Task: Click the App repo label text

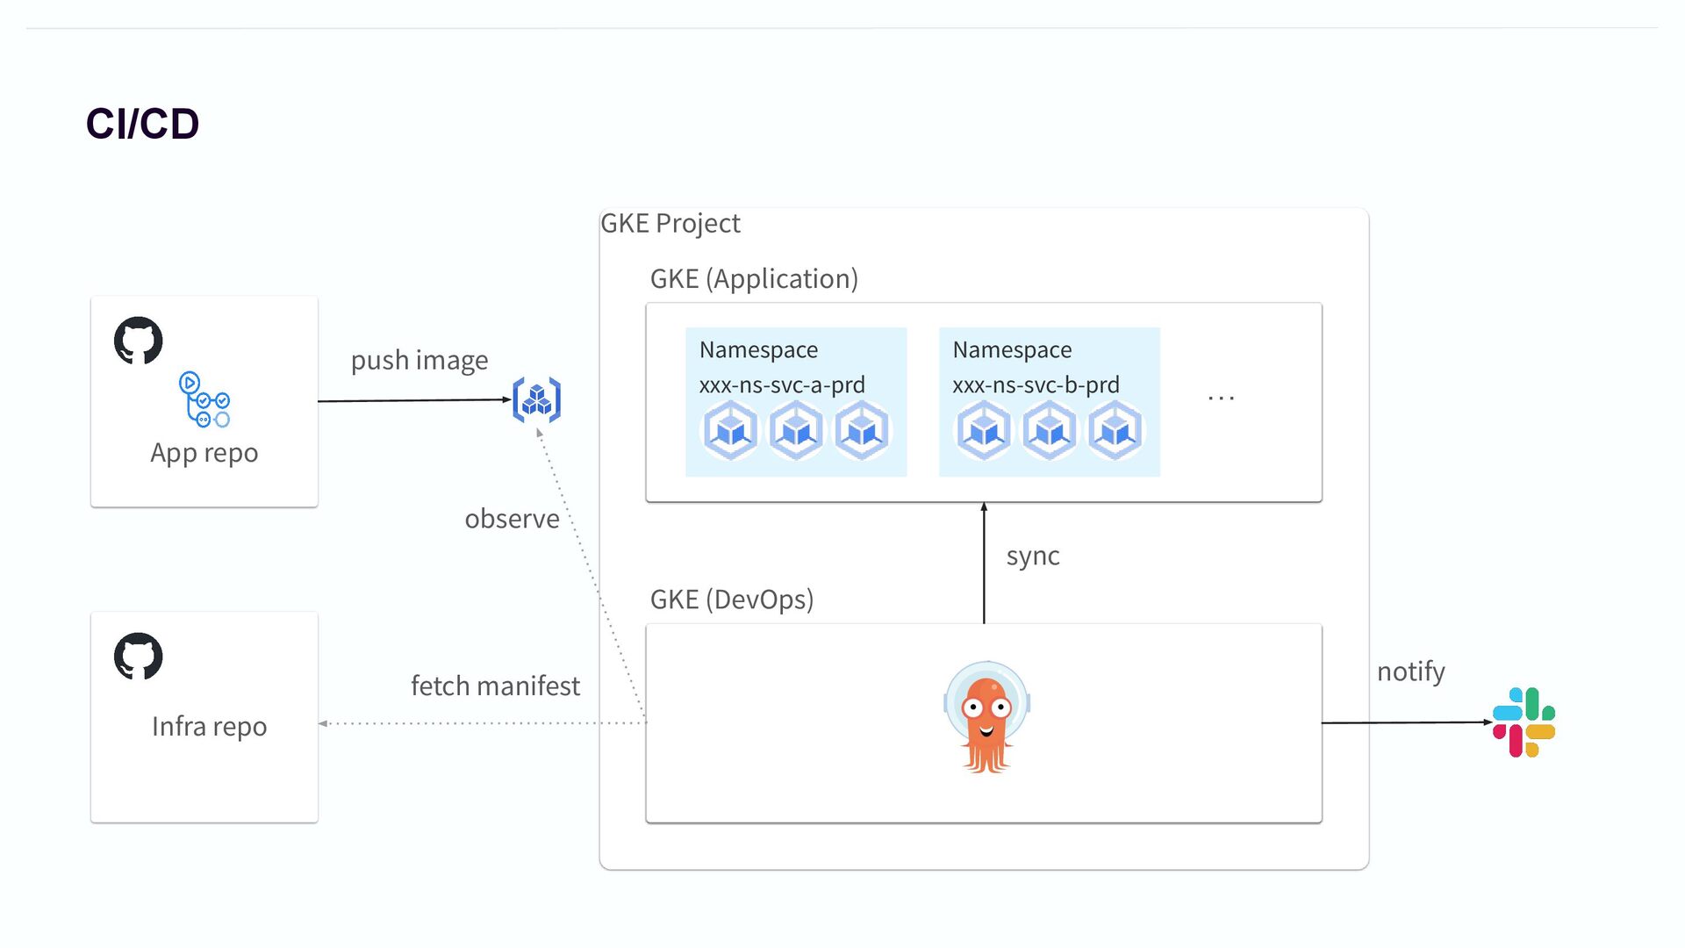Action: pyautogui.click(x=204, y=453)
